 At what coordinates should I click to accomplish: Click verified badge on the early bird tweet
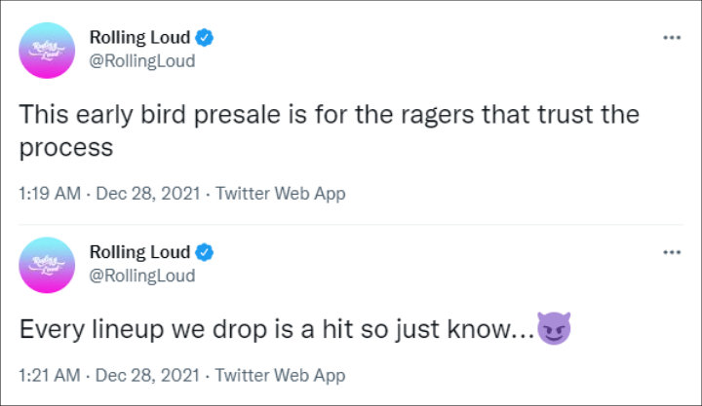pyautogui.click(x=204, y=39)
